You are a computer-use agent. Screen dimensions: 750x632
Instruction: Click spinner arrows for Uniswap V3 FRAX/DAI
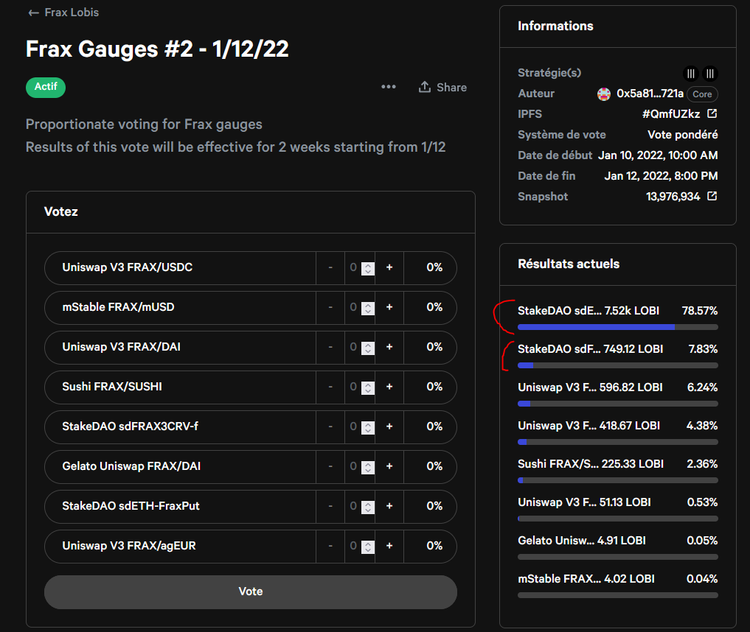(x=368, y=348)
